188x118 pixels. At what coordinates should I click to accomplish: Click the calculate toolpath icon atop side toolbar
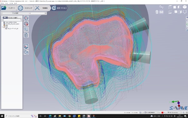(26, 18)
